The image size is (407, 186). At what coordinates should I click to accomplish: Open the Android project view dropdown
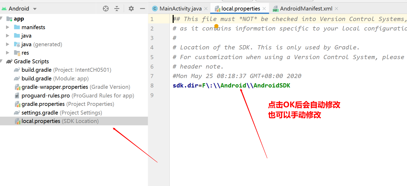point(34,8)
